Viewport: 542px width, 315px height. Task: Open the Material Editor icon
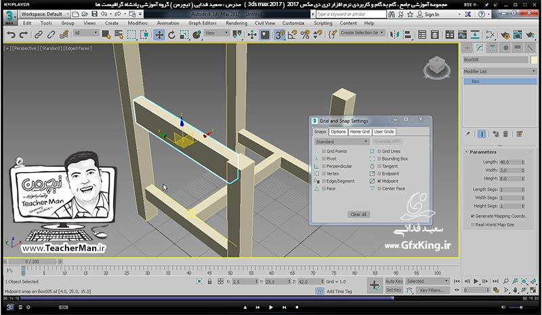click(490, 34)
